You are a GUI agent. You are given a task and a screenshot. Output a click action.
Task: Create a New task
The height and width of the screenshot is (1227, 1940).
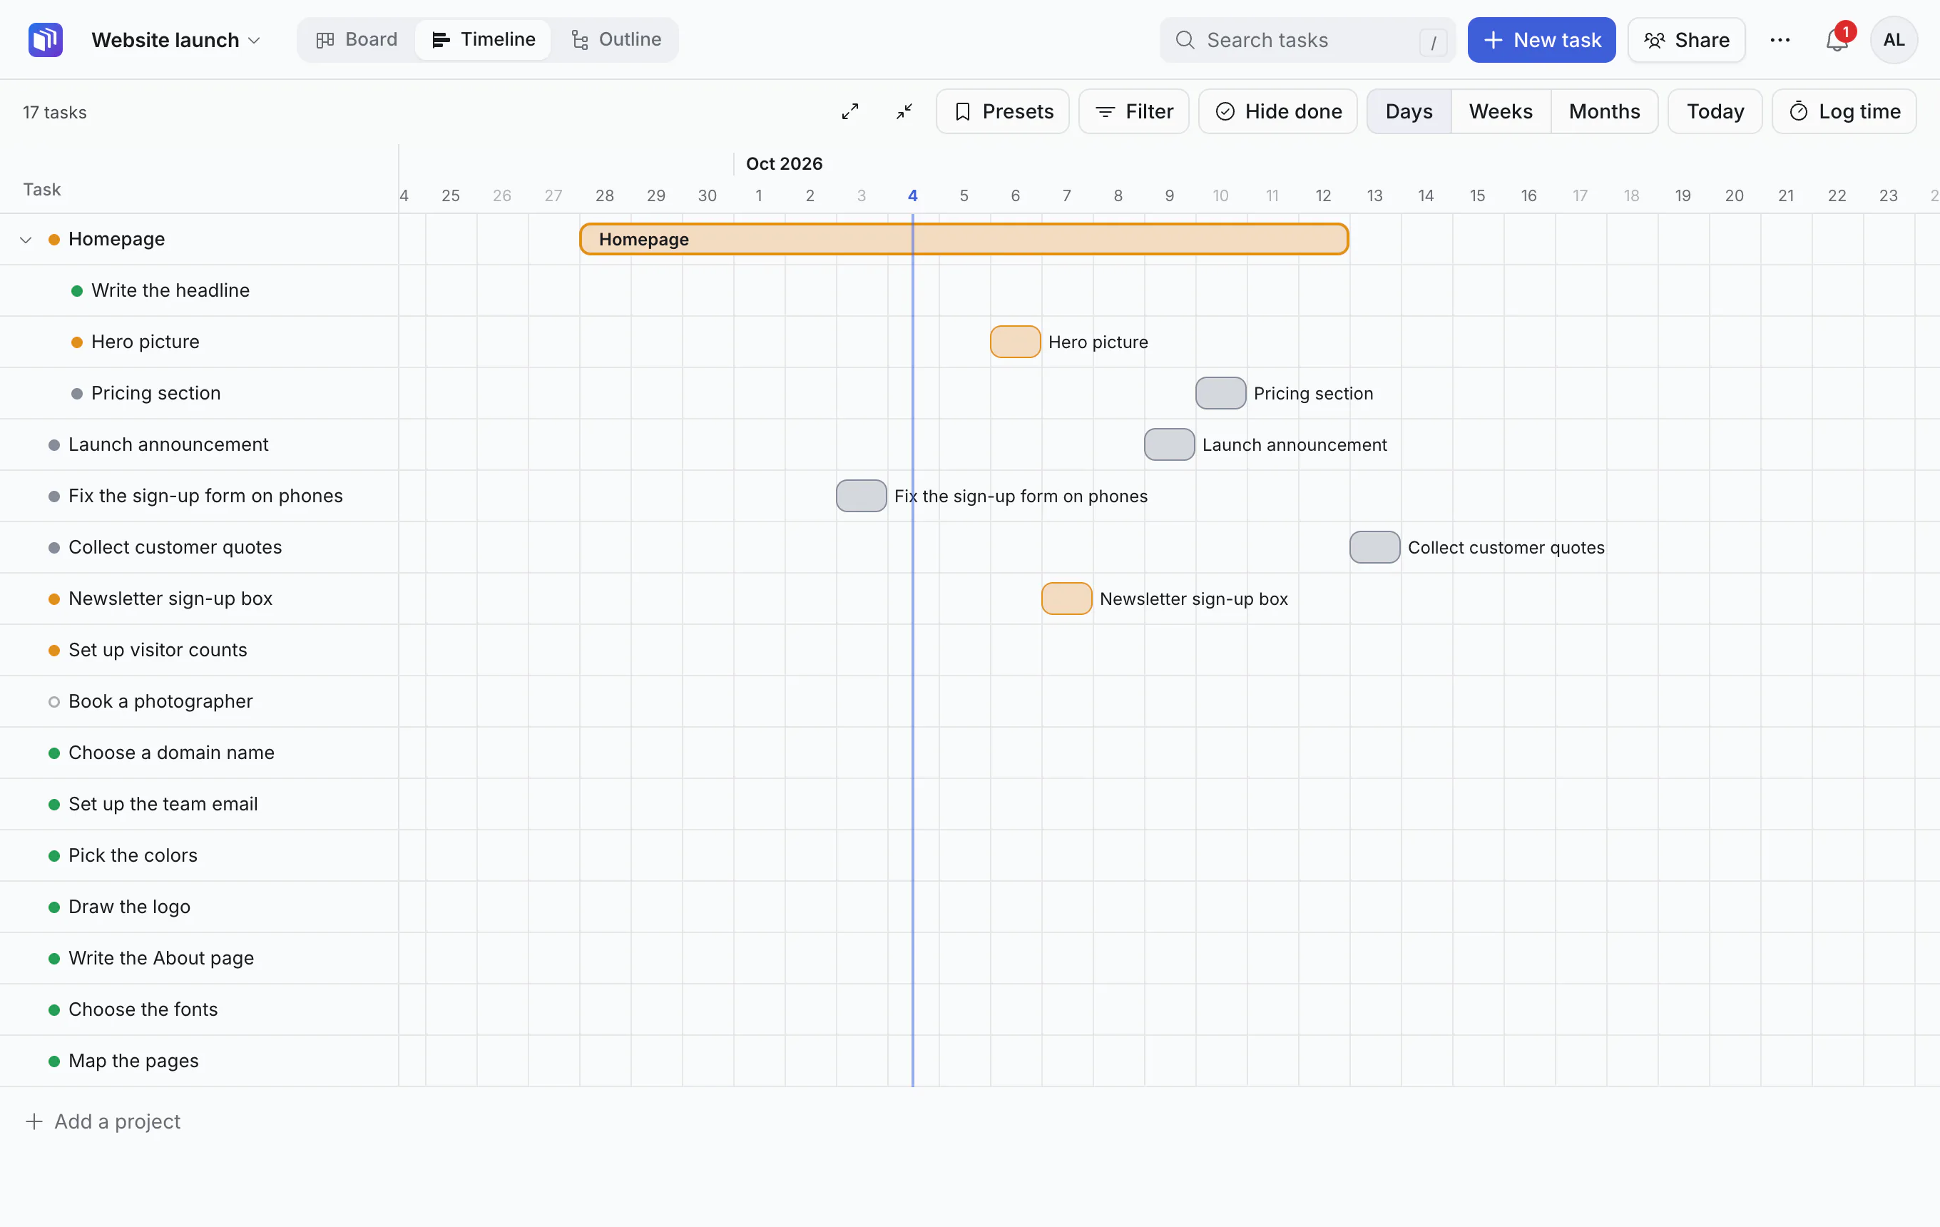[x=1541, y=39]
